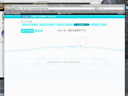
Task: Click Safari's forward arrow button
Action: (10, 8)
